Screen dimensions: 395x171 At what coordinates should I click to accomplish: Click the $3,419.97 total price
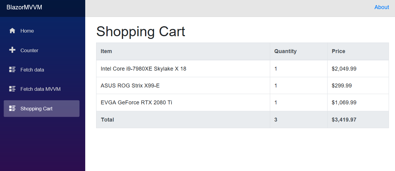pyautogui.click(x=344, y=120)
